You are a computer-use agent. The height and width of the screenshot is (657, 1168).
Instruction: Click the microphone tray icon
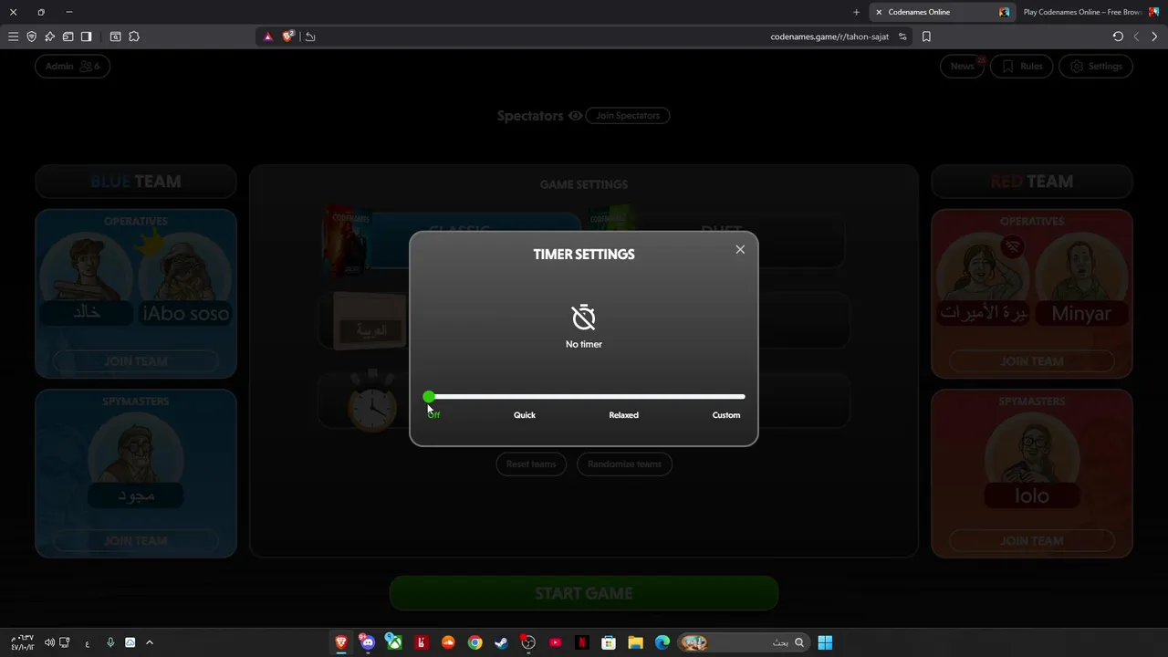pos(110,642)
